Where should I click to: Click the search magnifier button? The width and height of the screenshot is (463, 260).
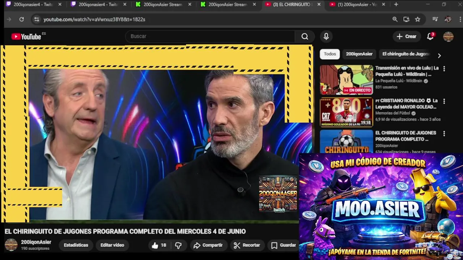(x=305, y=36)
